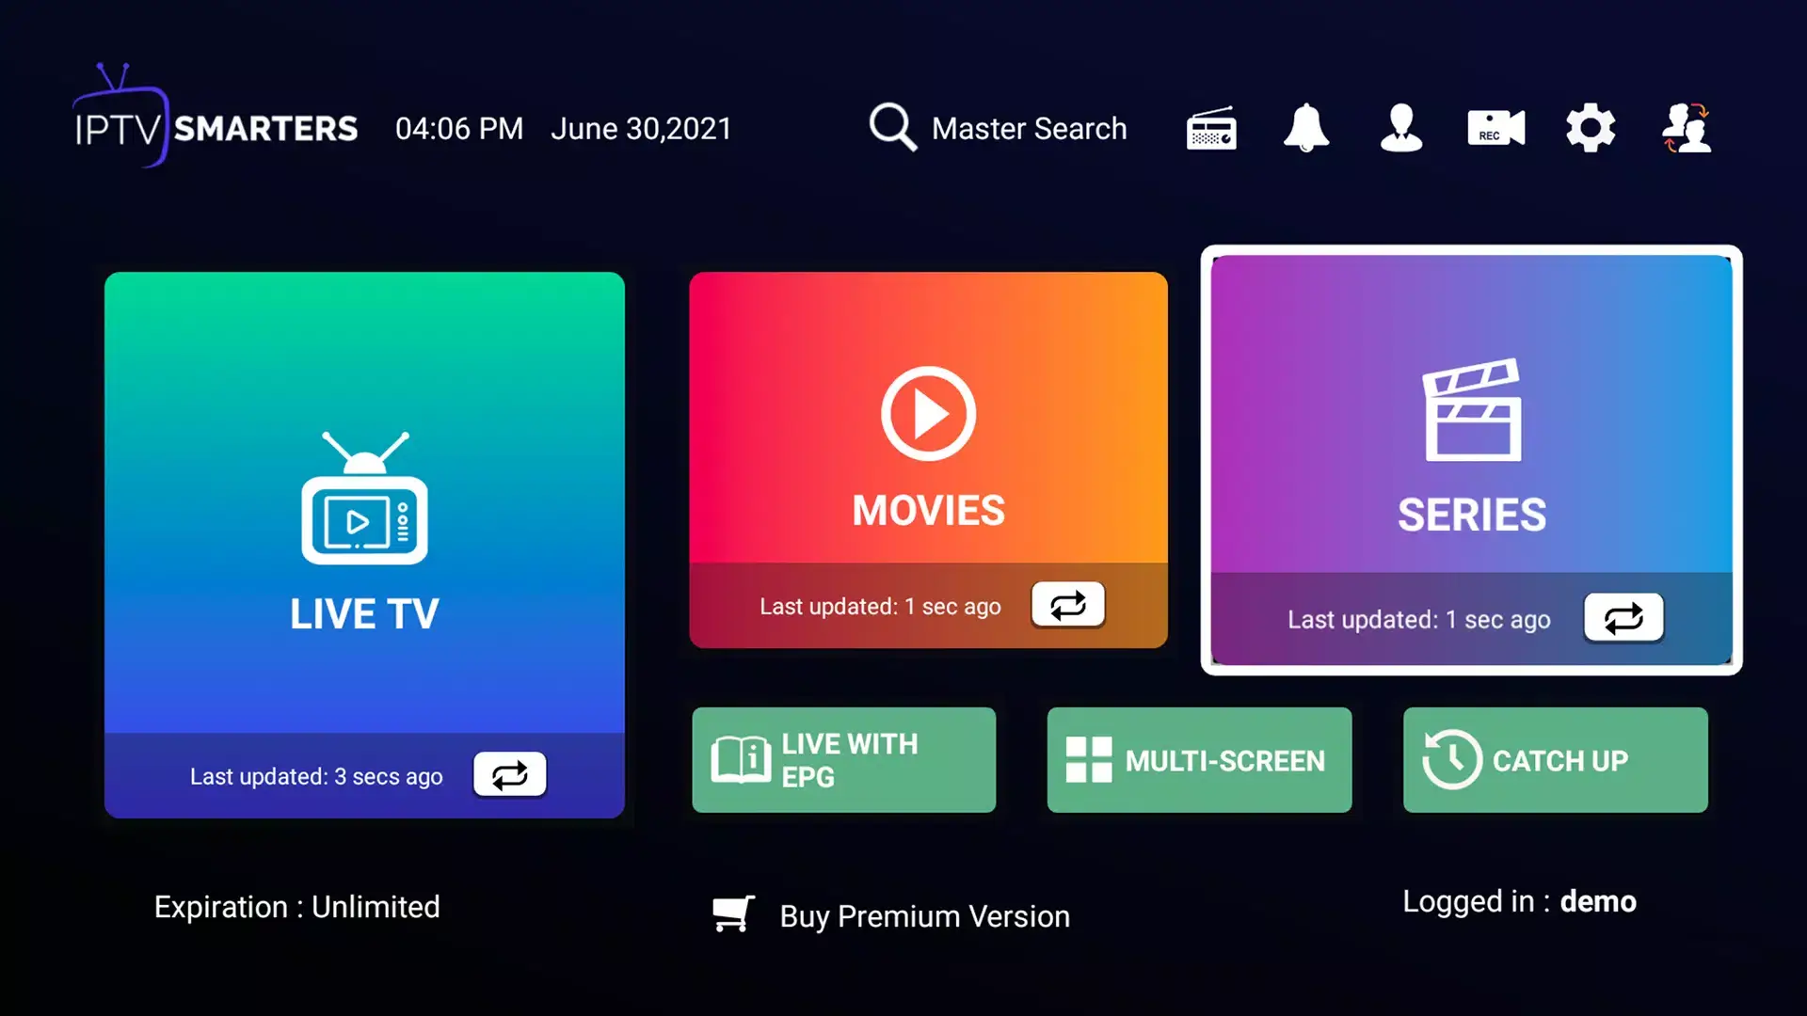
Task: Expand the expiration details area
Action: (296, 907)
